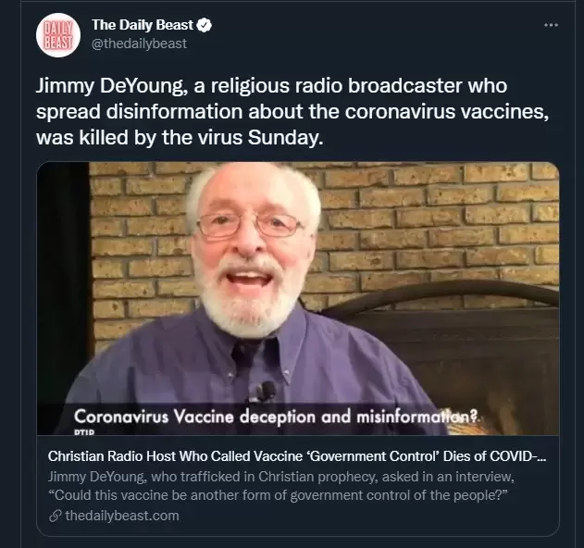Screen dimensions: 584x548
Task: Click the verified badge next to The Daily Beast
Action: (x=205, y=25)
